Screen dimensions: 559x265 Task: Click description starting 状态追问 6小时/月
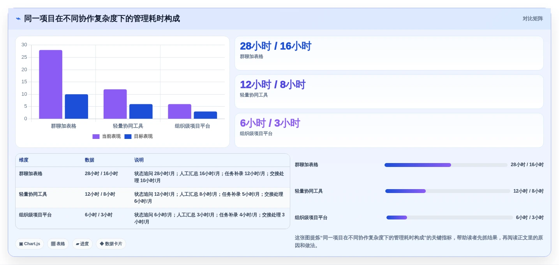pyautogui.click(x=210, y=218)
